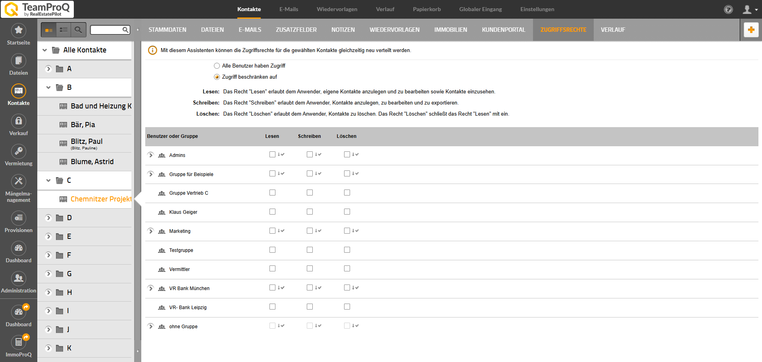Click the help icon in top bar
Viewport: 762px width, 362px height.
(x=728, y=10)
